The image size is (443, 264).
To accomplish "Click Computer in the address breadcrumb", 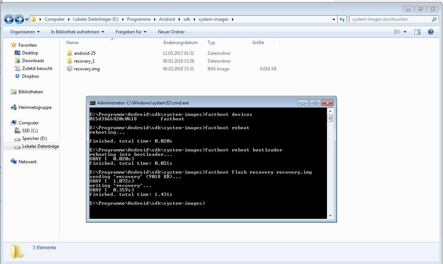I will (54, 19).
